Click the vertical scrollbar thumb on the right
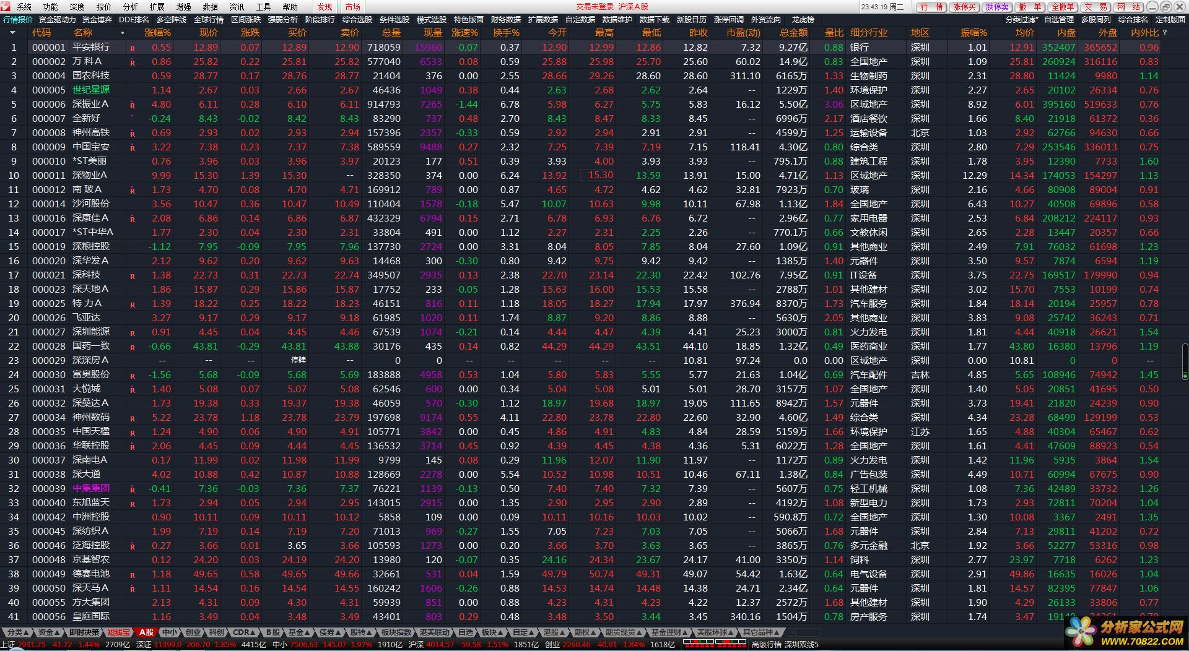1189x651 pixels. tap(1185, 360)
